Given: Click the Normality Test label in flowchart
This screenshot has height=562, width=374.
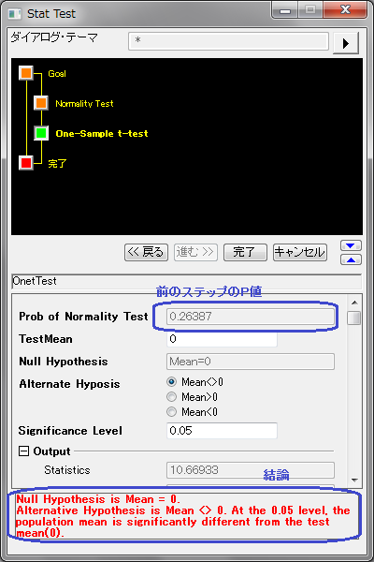Looking at the screenshot, I should tap(84, 104).
